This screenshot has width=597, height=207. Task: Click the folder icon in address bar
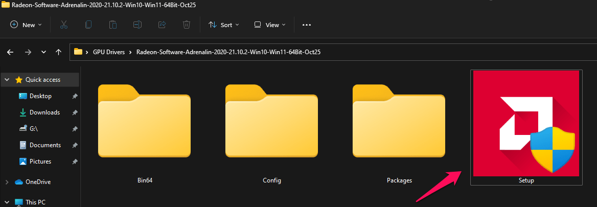(x=78, y=52)
